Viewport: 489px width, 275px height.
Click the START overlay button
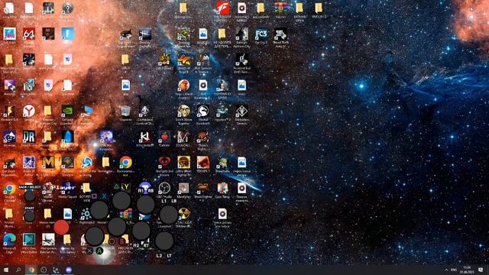pyautogui.click(x=29, y=215)
